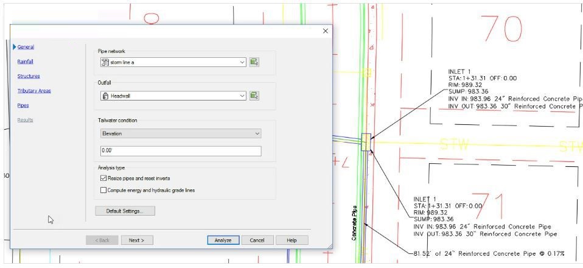
Task: Go to the General page
Action: [x=26, y=47]
